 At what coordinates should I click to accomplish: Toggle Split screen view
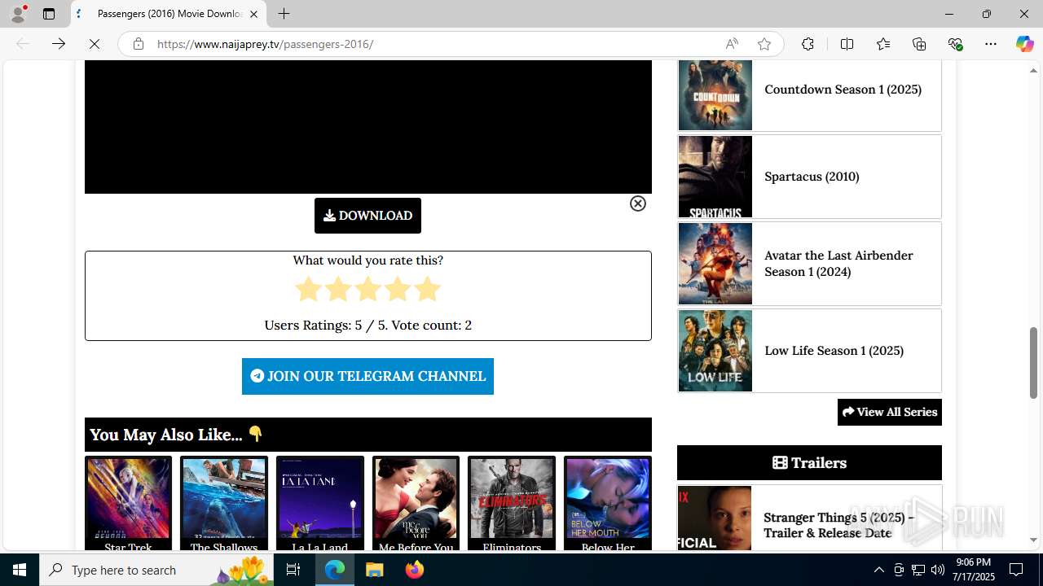[x=847, y=44]
